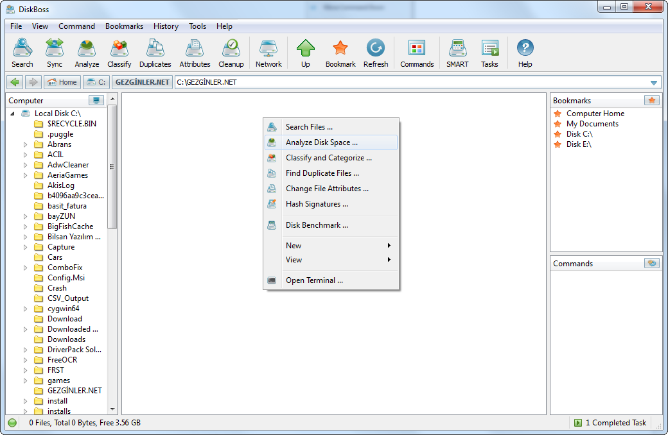Select the $RECYCLE.BIN folder

tap(71, 124)
